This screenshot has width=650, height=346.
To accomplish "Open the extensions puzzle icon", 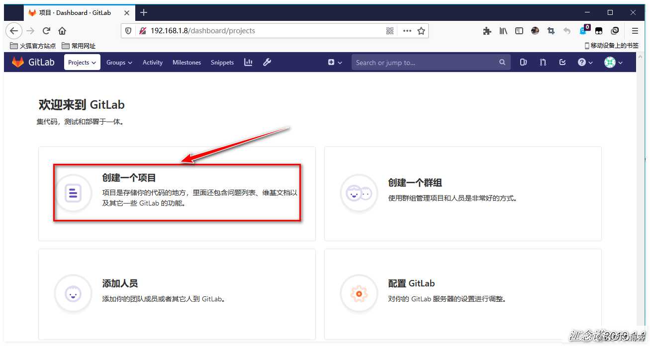I will click(x=487, y=31).
